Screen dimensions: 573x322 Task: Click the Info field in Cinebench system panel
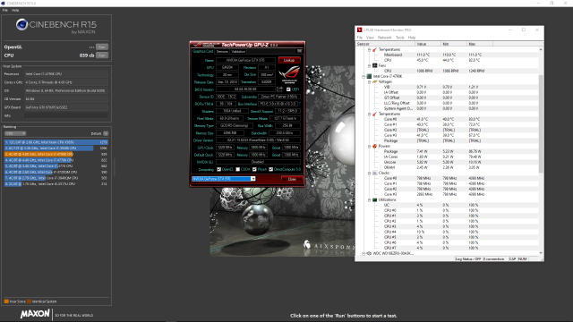click(x=66, y=115)
